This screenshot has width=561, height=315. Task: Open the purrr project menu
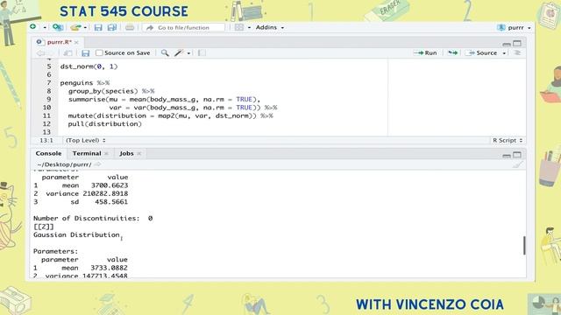click(x=515, y=27)
